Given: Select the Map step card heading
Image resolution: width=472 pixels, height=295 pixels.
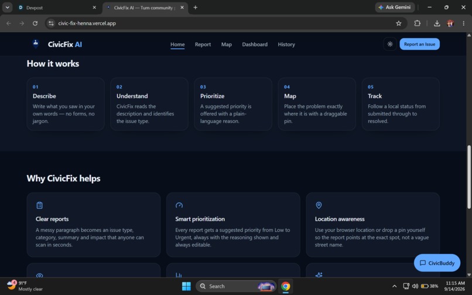Looking at the screenshot, I should (290, 96).
